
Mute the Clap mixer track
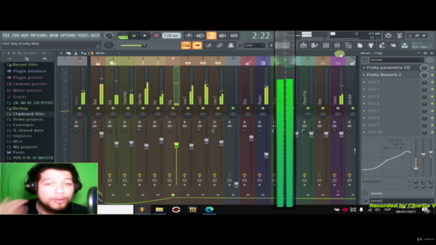pyautogui.click(x=173, y=108)
